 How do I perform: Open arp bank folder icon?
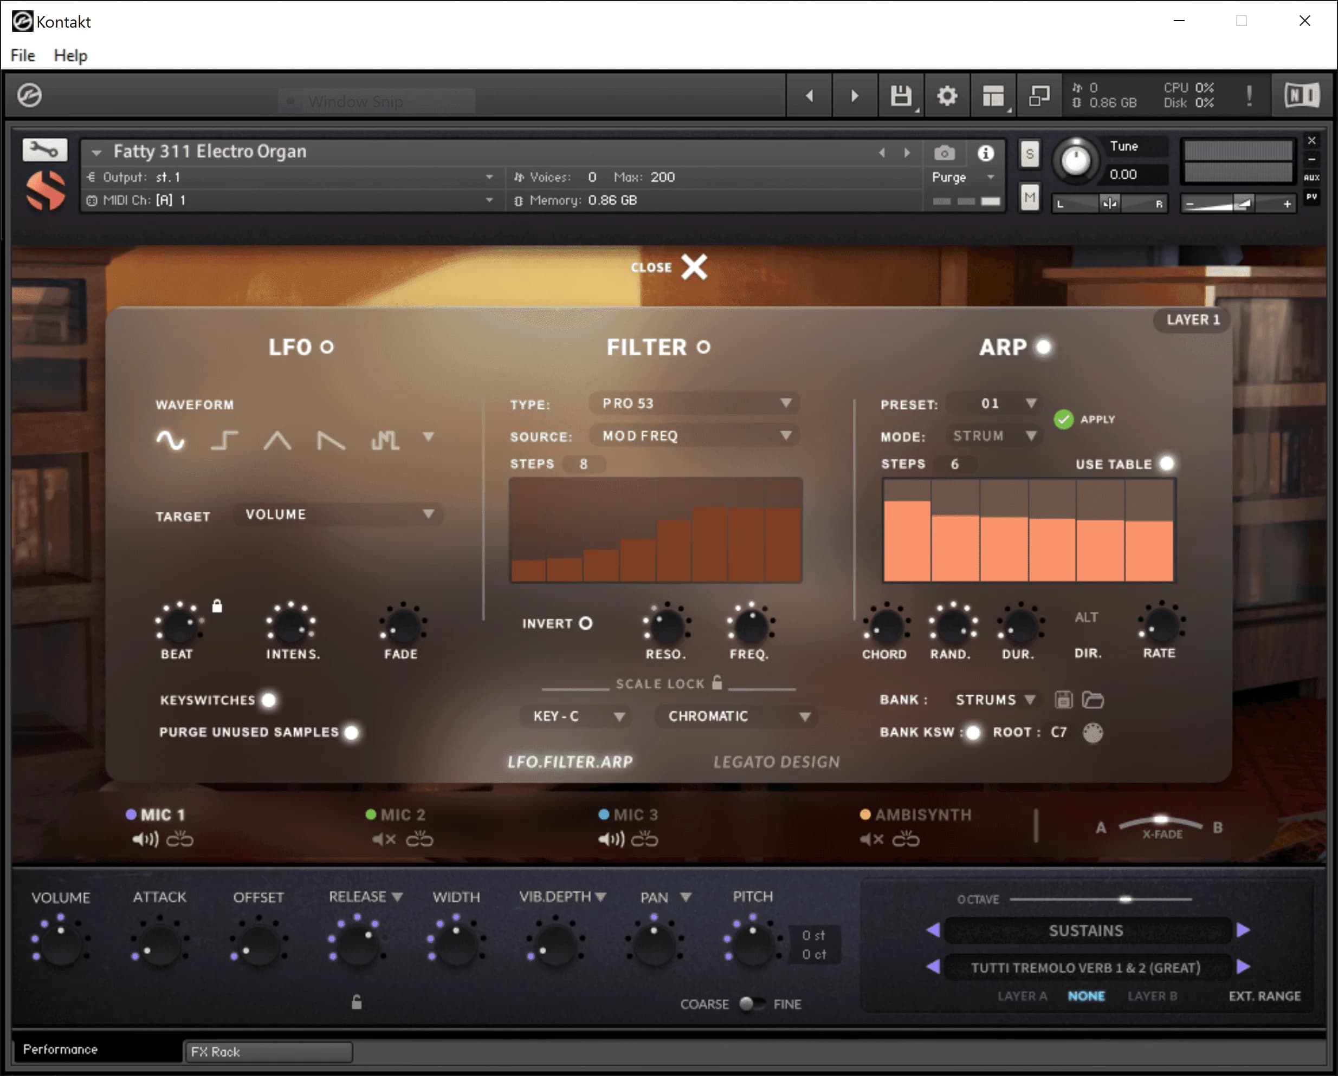click(x=1093, y=700)
